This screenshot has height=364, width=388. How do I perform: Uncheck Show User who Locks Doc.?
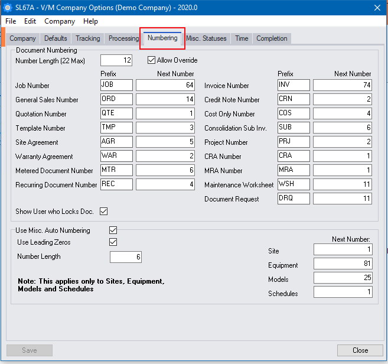[x=104, y=211]
